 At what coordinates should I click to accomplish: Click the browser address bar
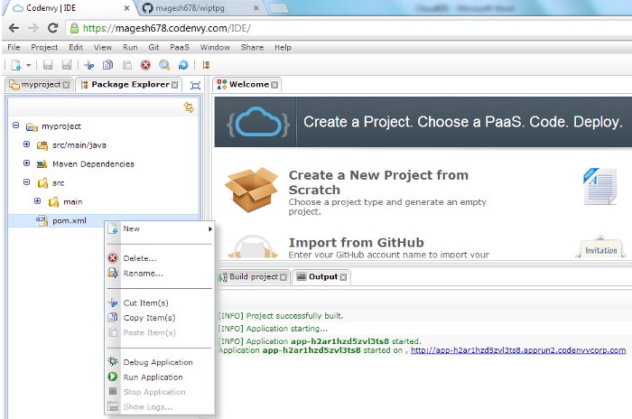pyautogui.click(x=349, y=28)
